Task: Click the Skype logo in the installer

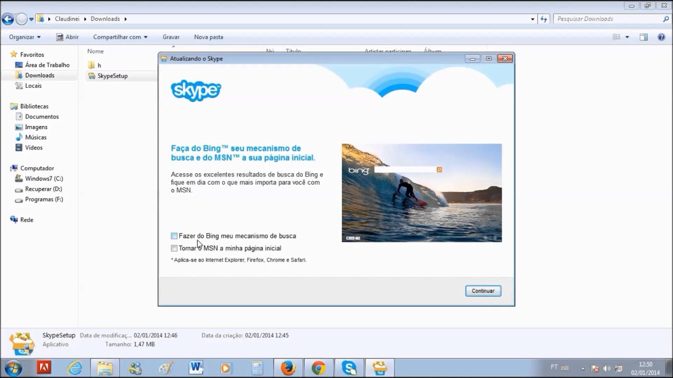Action: 196,90
